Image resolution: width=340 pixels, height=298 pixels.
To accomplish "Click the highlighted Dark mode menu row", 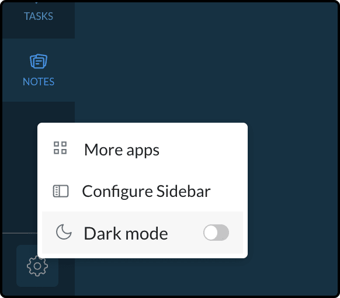I will [143, 233].
